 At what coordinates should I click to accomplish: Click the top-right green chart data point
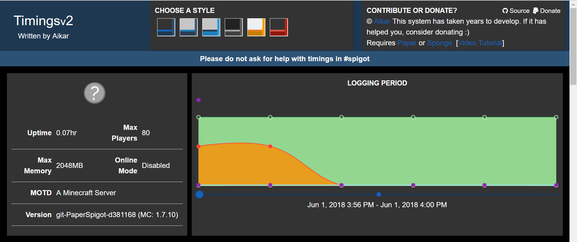tap(556, 117)
